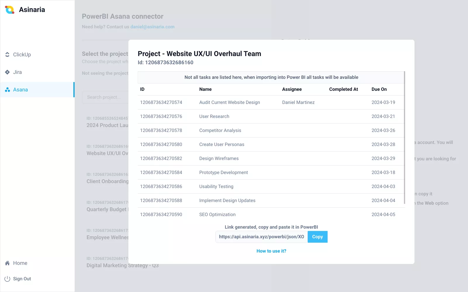
Task: Click the daniel@asinaria.com email link
Action: pyautogui.click(x=152, y=27)
